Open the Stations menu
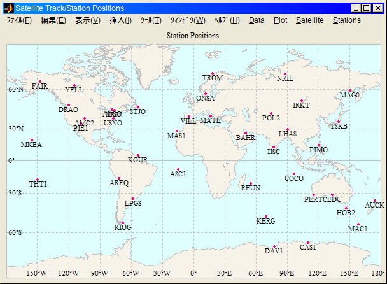The height and width of the screenshot is (284, 387). pos(346,20)
